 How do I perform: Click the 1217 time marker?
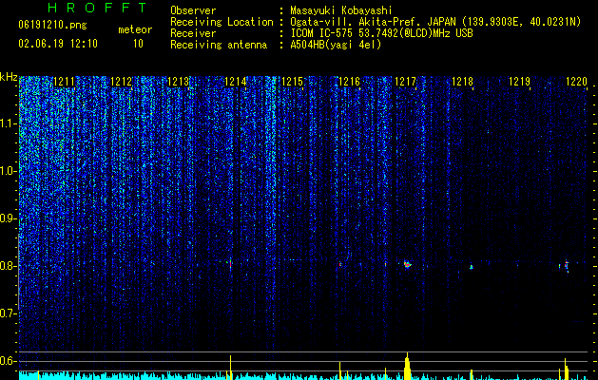[x=405, y=82]
